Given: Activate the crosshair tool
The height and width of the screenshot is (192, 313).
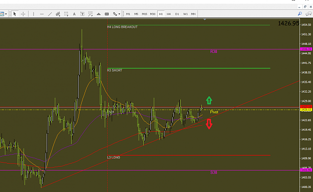Looking at the screenshot, I should [x=23, y=14].
